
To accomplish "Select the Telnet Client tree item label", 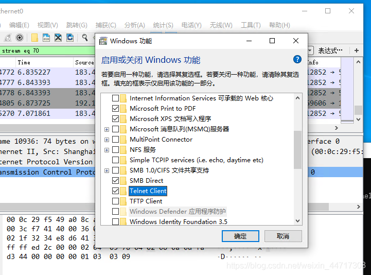I will click(148, 191).
